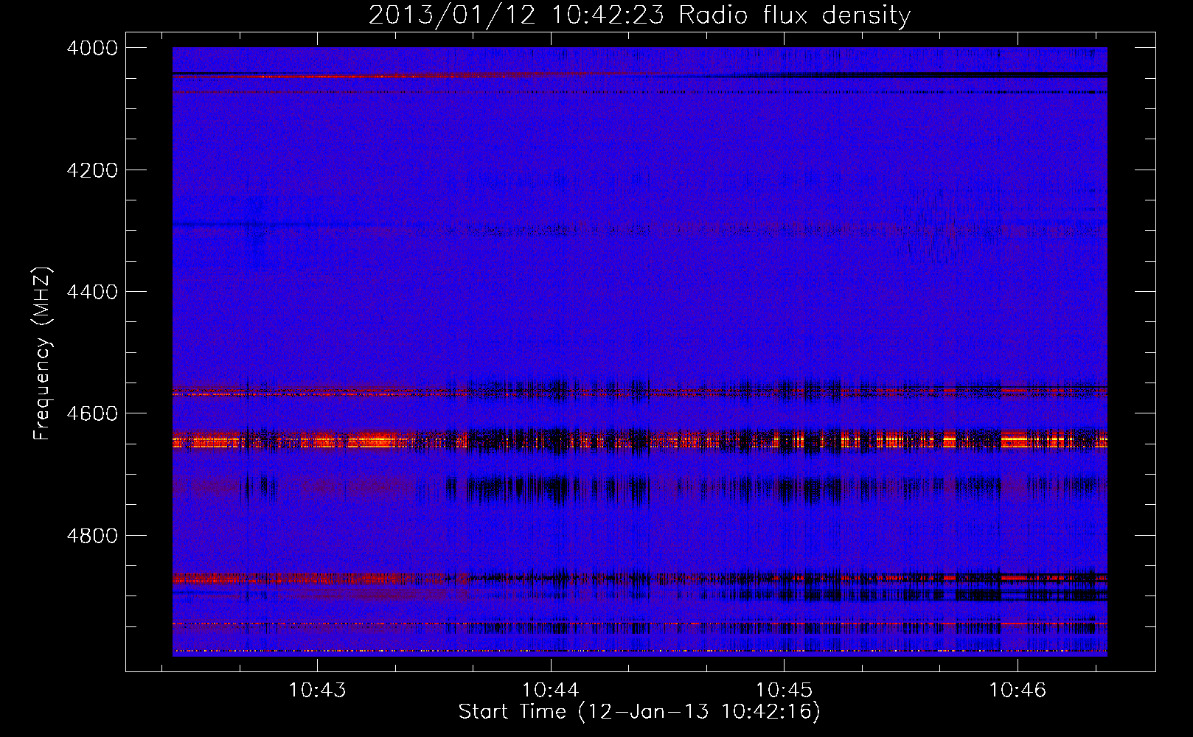Click the 'Frequency (MHZ)' axis title
This screenshot has height=737, width=1193.
click(x=42, y=354)
